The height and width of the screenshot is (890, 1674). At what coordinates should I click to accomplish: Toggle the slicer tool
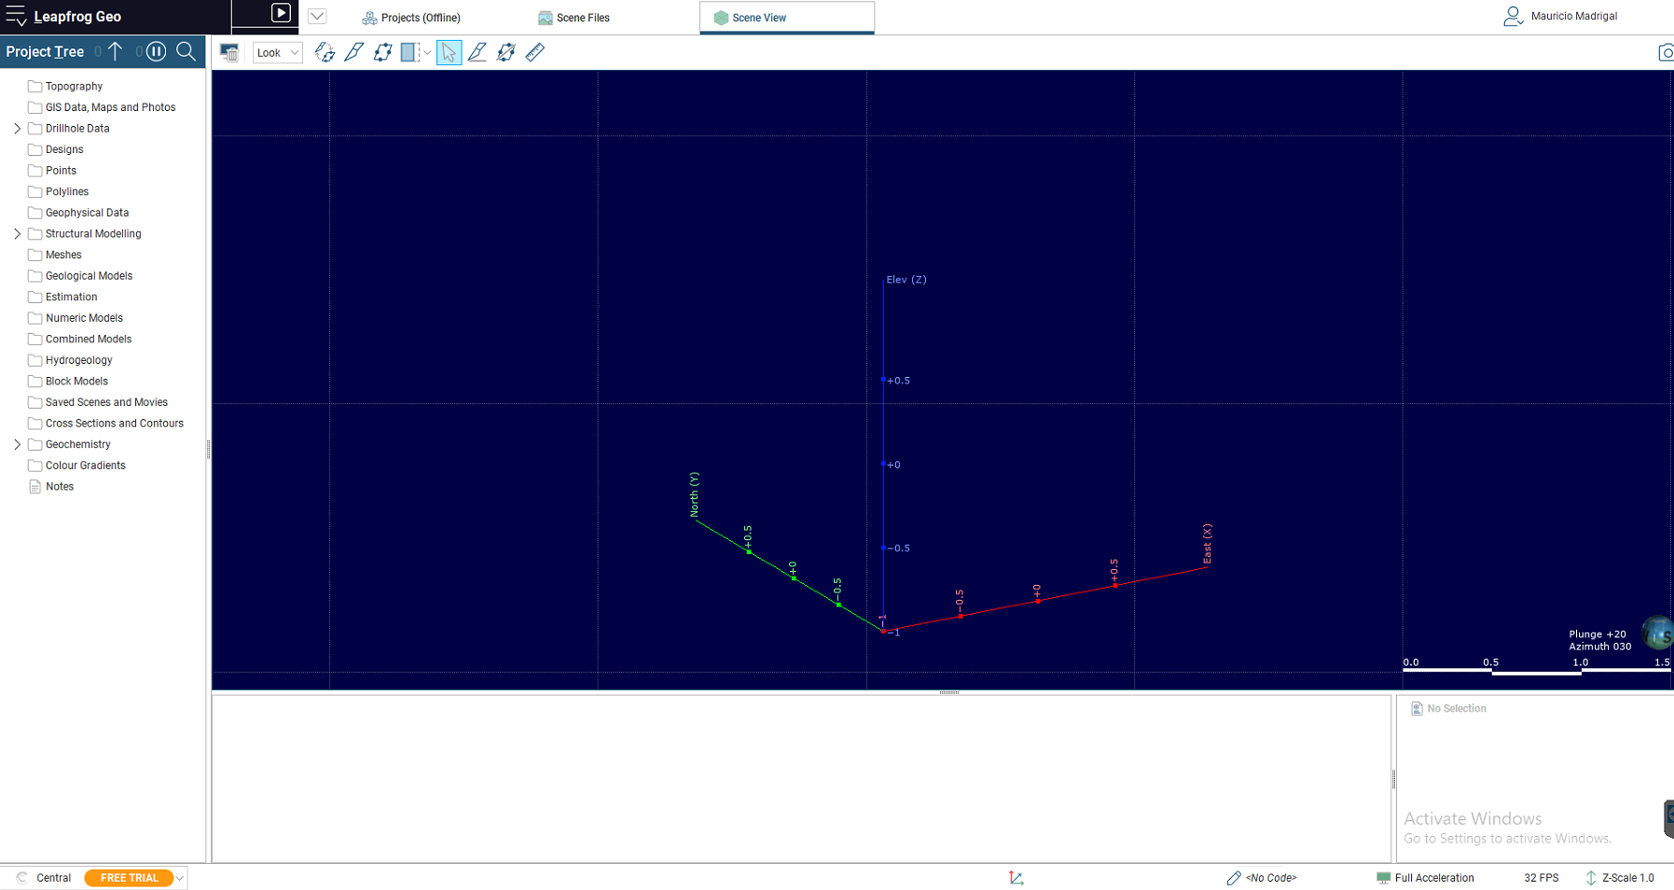click(409, 52)
